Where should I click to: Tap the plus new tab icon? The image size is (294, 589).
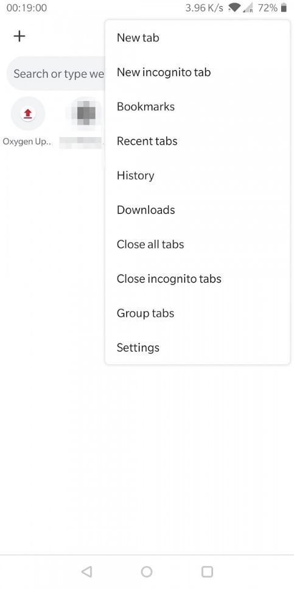[x=19, y=36]
